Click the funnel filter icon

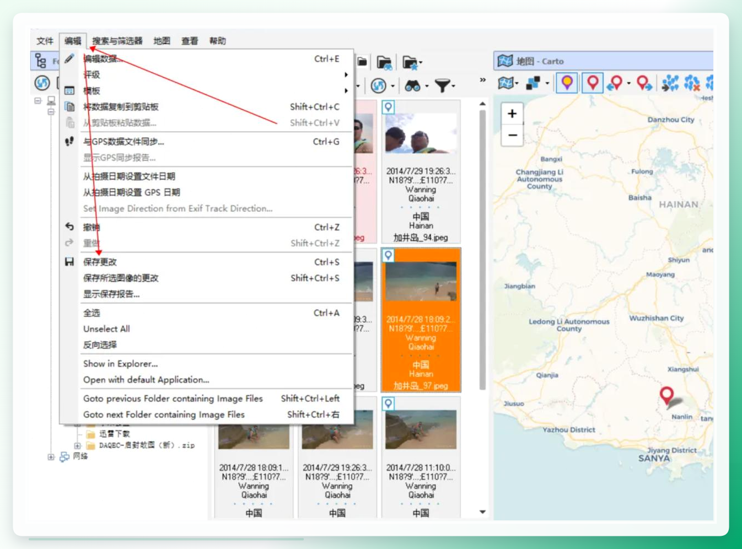pyautogui.click(x=442, y=85)
